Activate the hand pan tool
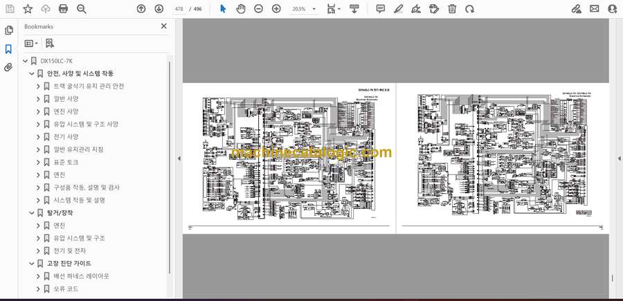The height and width of the screenshot is (301, 623). pyautogui.click(x=241, y=9)
